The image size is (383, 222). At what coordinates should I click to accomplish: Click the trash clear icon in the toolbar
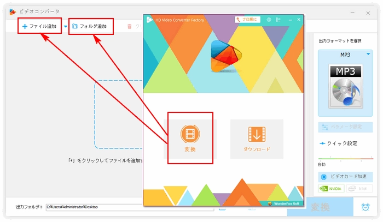(130, 26)
